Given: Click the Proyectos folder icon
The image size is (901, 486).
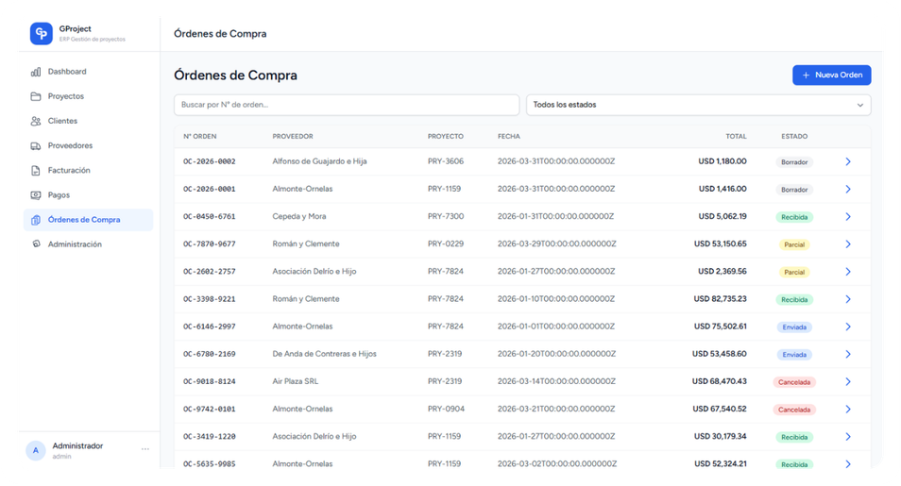Looking at the screenshot, I should [36, 96].
